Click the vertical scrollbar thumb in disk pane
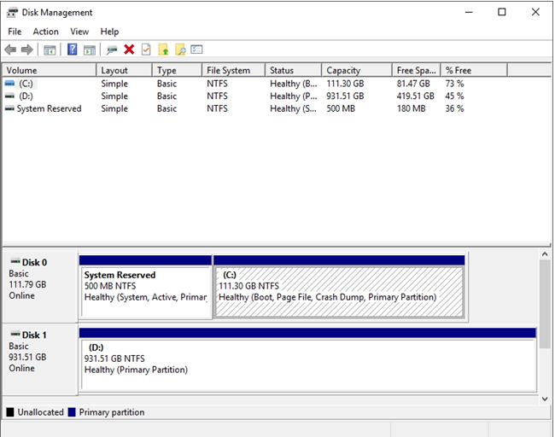Image resolution: width=555 pixels, height=437 pixels. [x=545, y=304]
